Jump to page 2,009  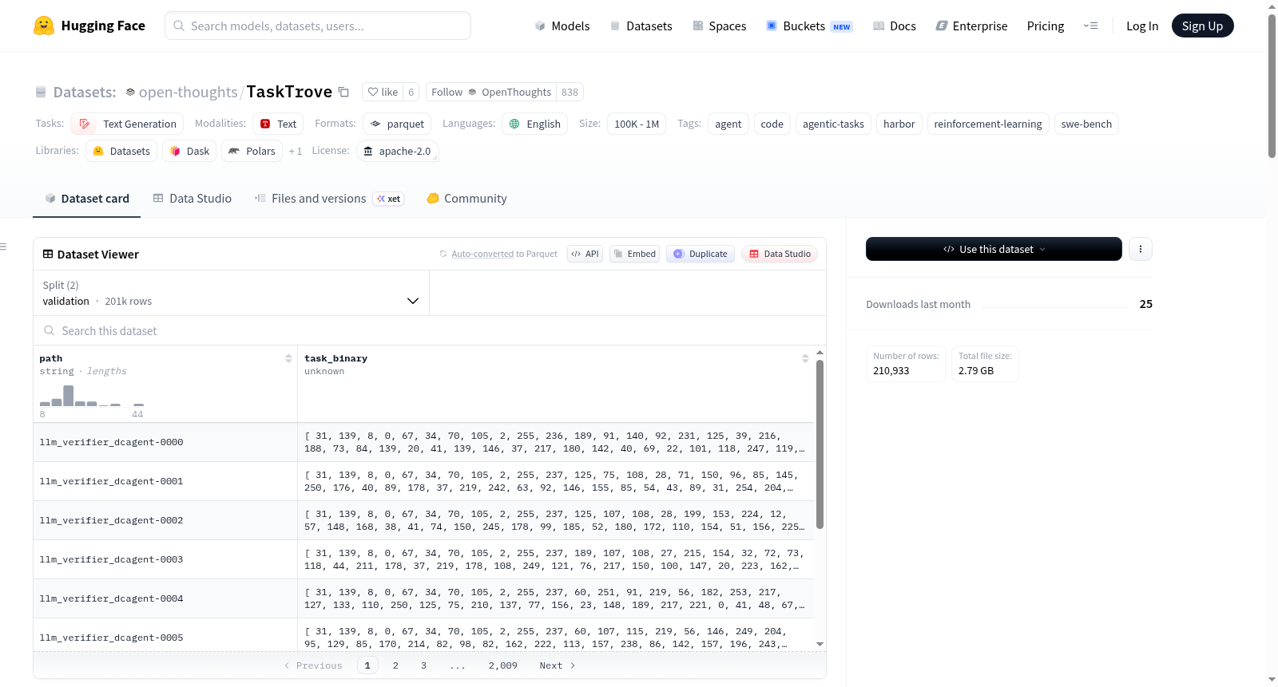(x=502, y=665)
